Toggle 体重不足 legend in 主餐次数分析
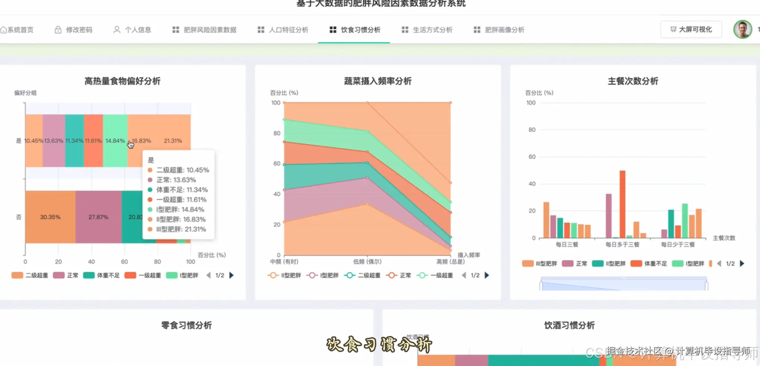The height and width of the screenshot is (366, 760). pyautogui.click(x=649, y=263)
